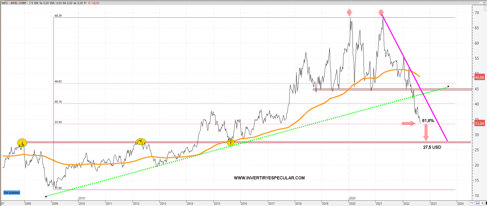Screen dimensions: 487x206
Task: Click the INTC - INTEL CORP title text
Action: [15, 3]
